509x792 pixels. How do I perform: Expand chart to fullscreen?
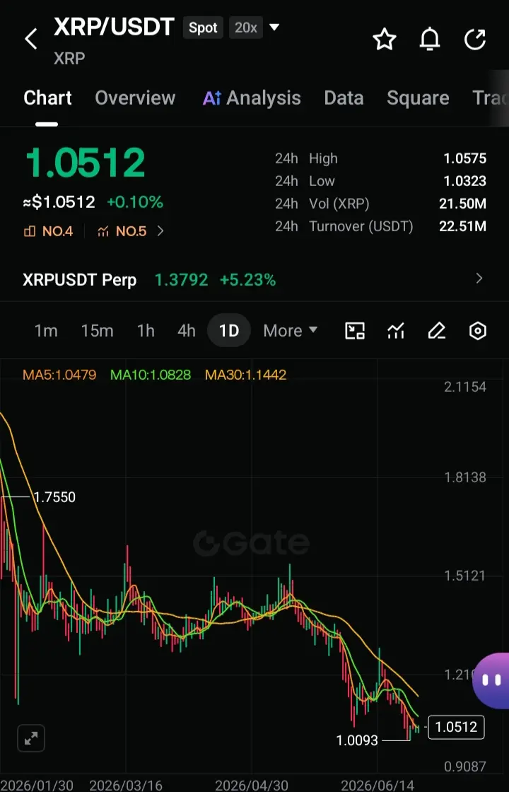click(31, 739)
